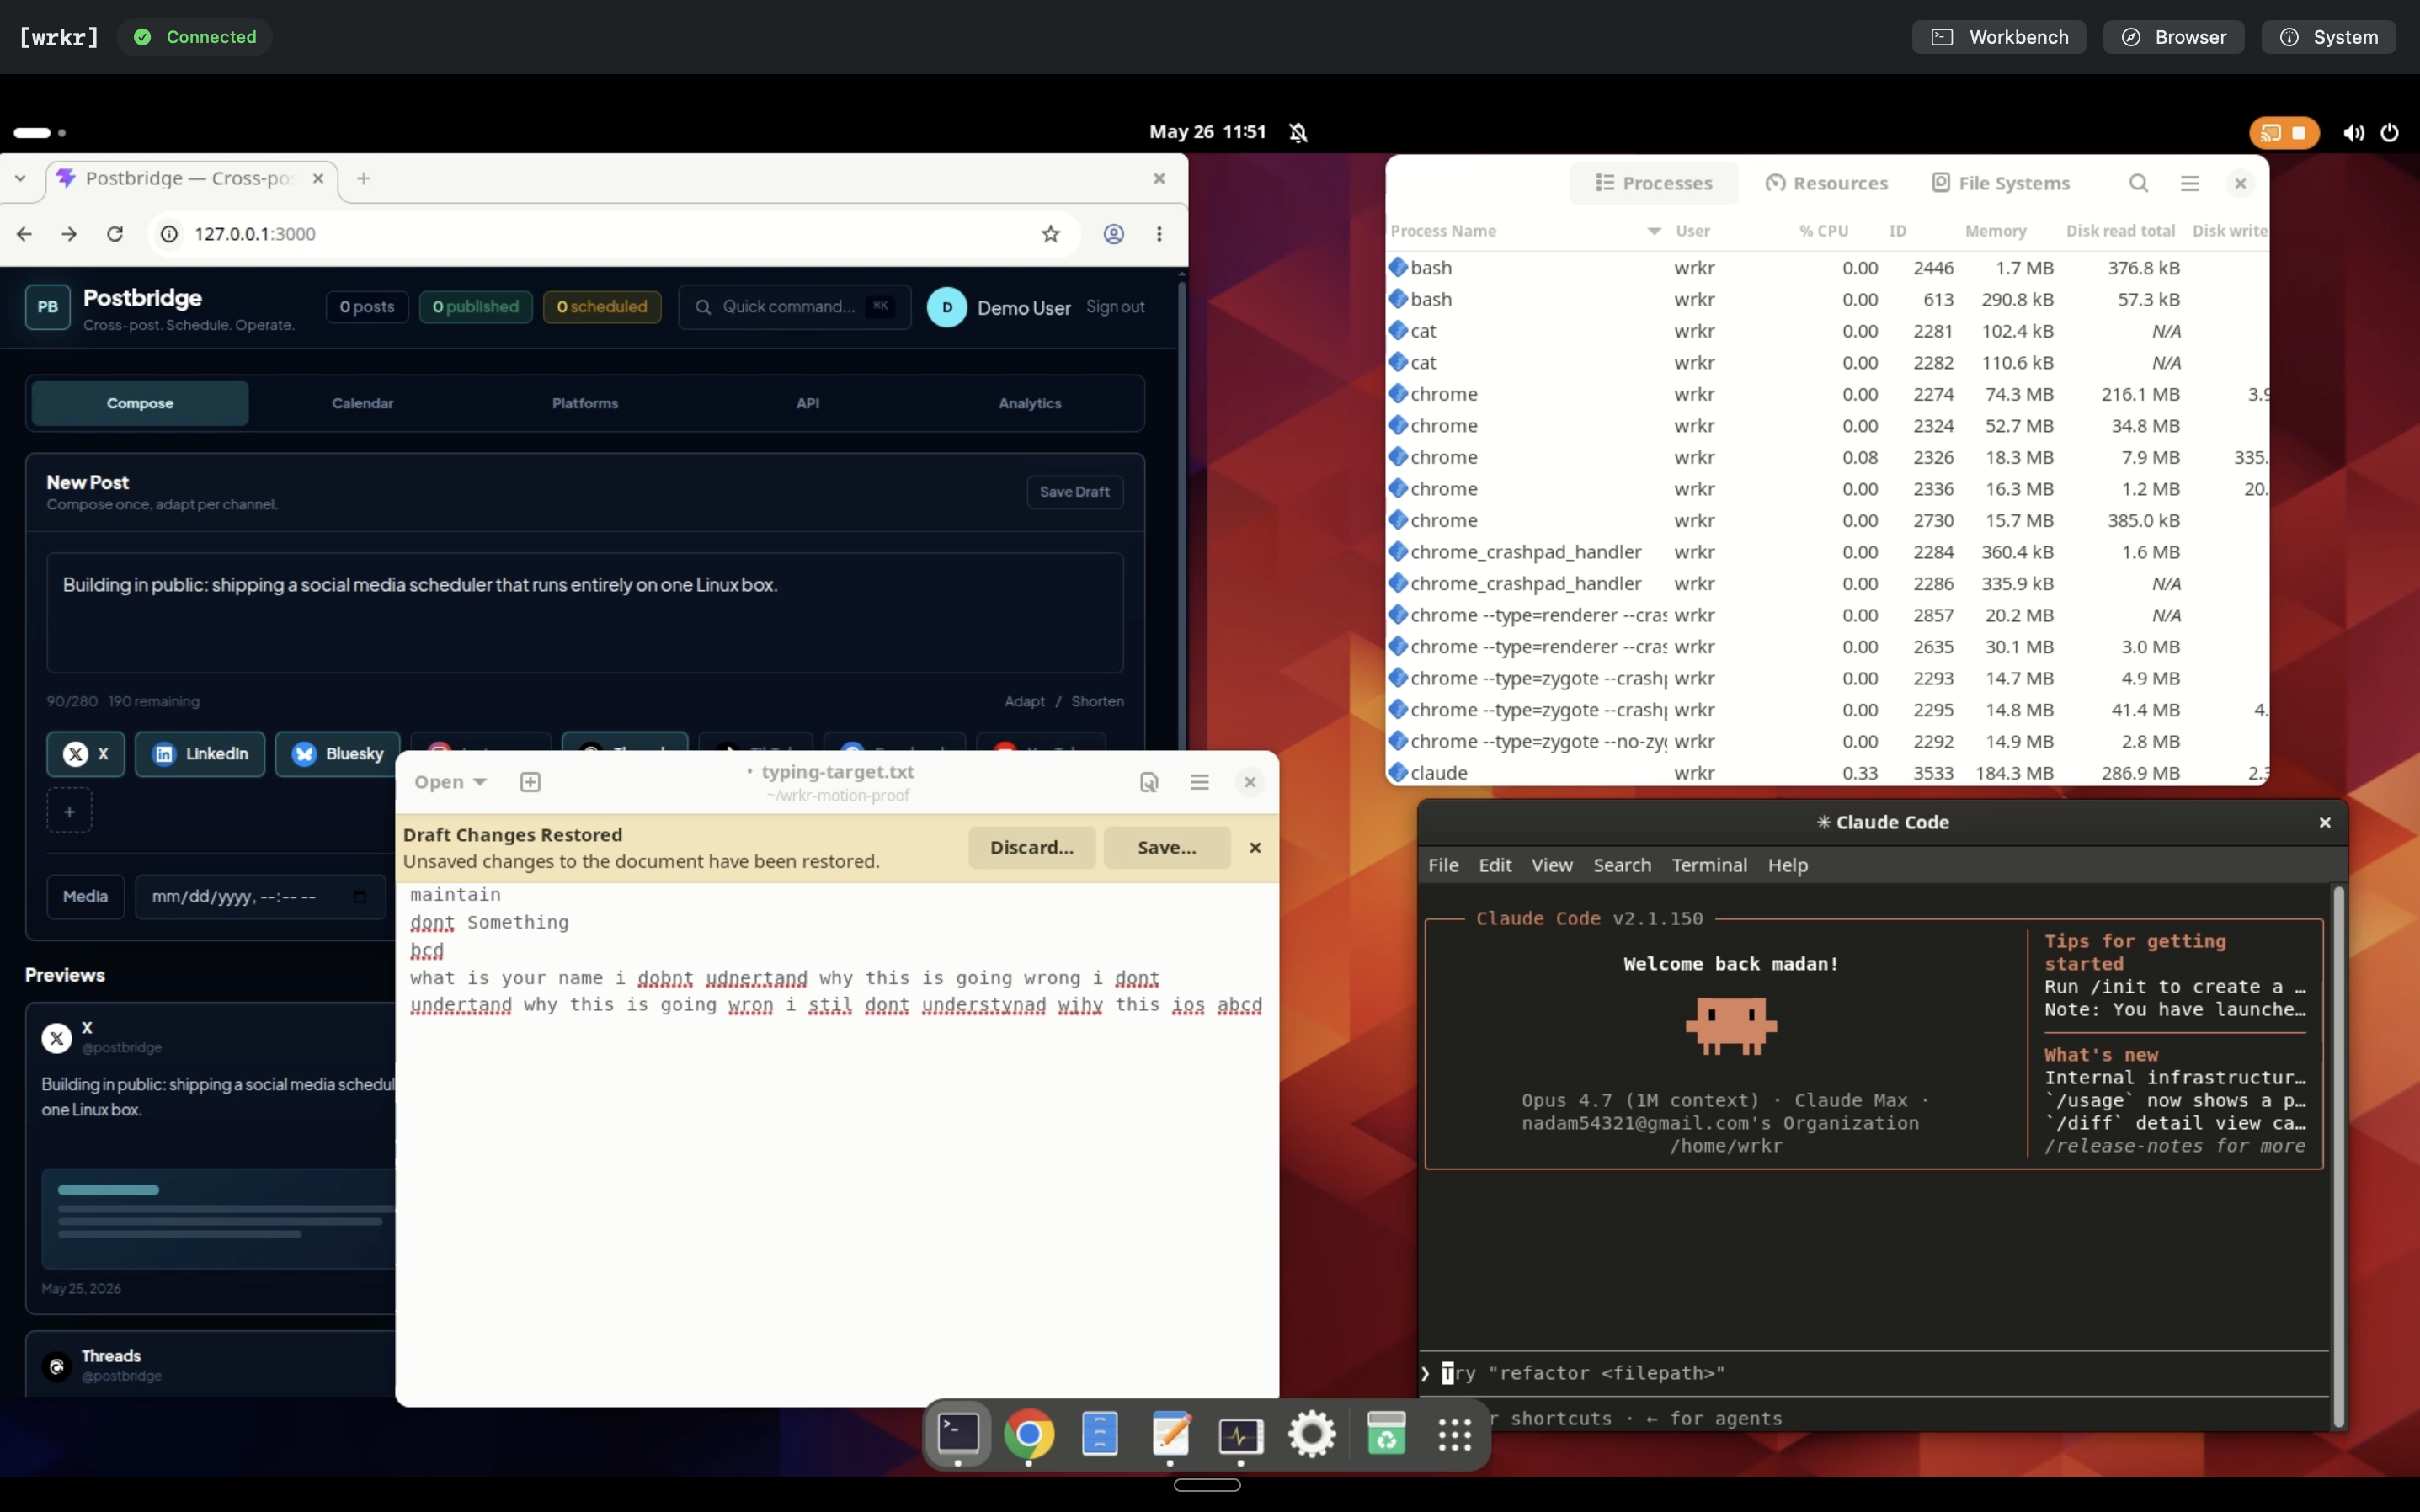This screenshot has width=2420, height=1512.
Task: Bookmark this page with the star icon
Action: [x=1050, y=233]
